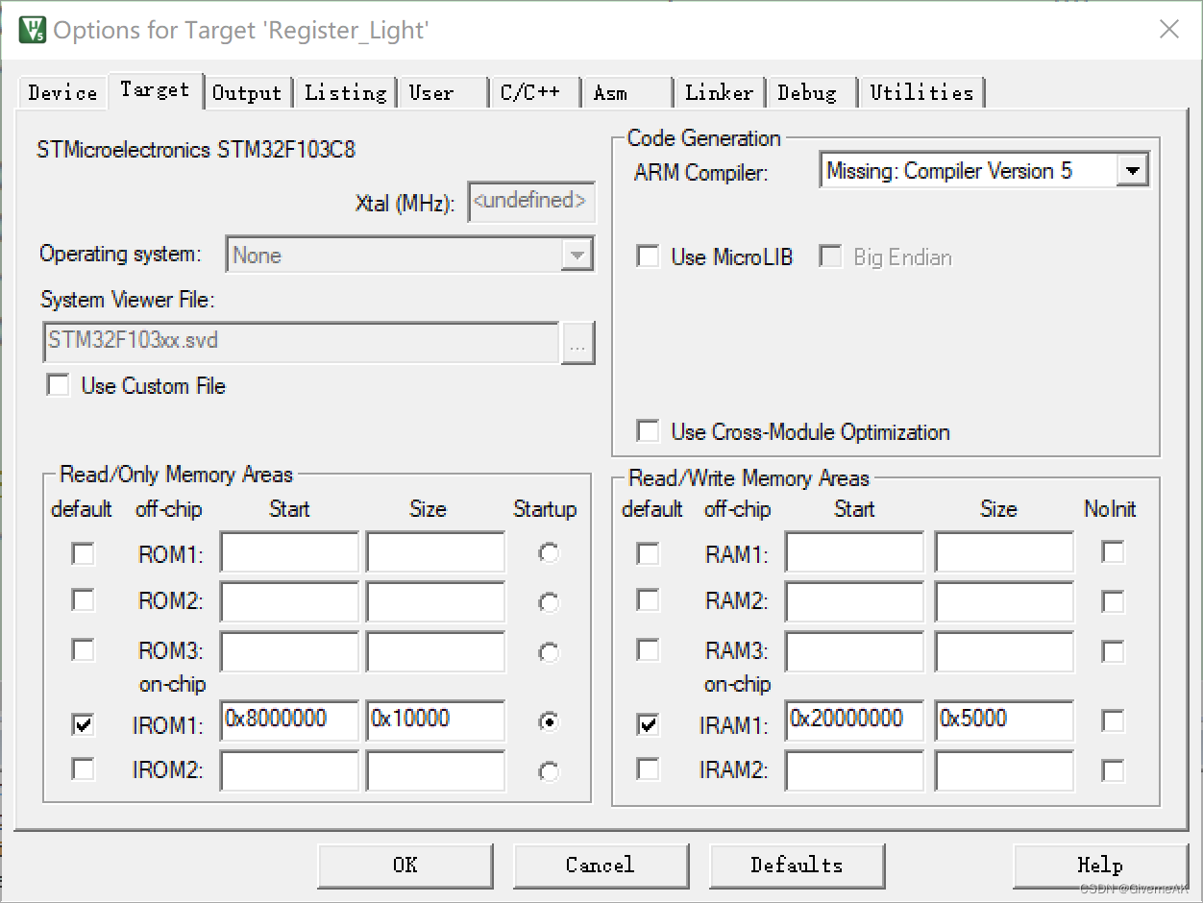Toggle ROM3 default checkbox
The width and height of the screenshot is (1203, 903).
pos(84,649)
